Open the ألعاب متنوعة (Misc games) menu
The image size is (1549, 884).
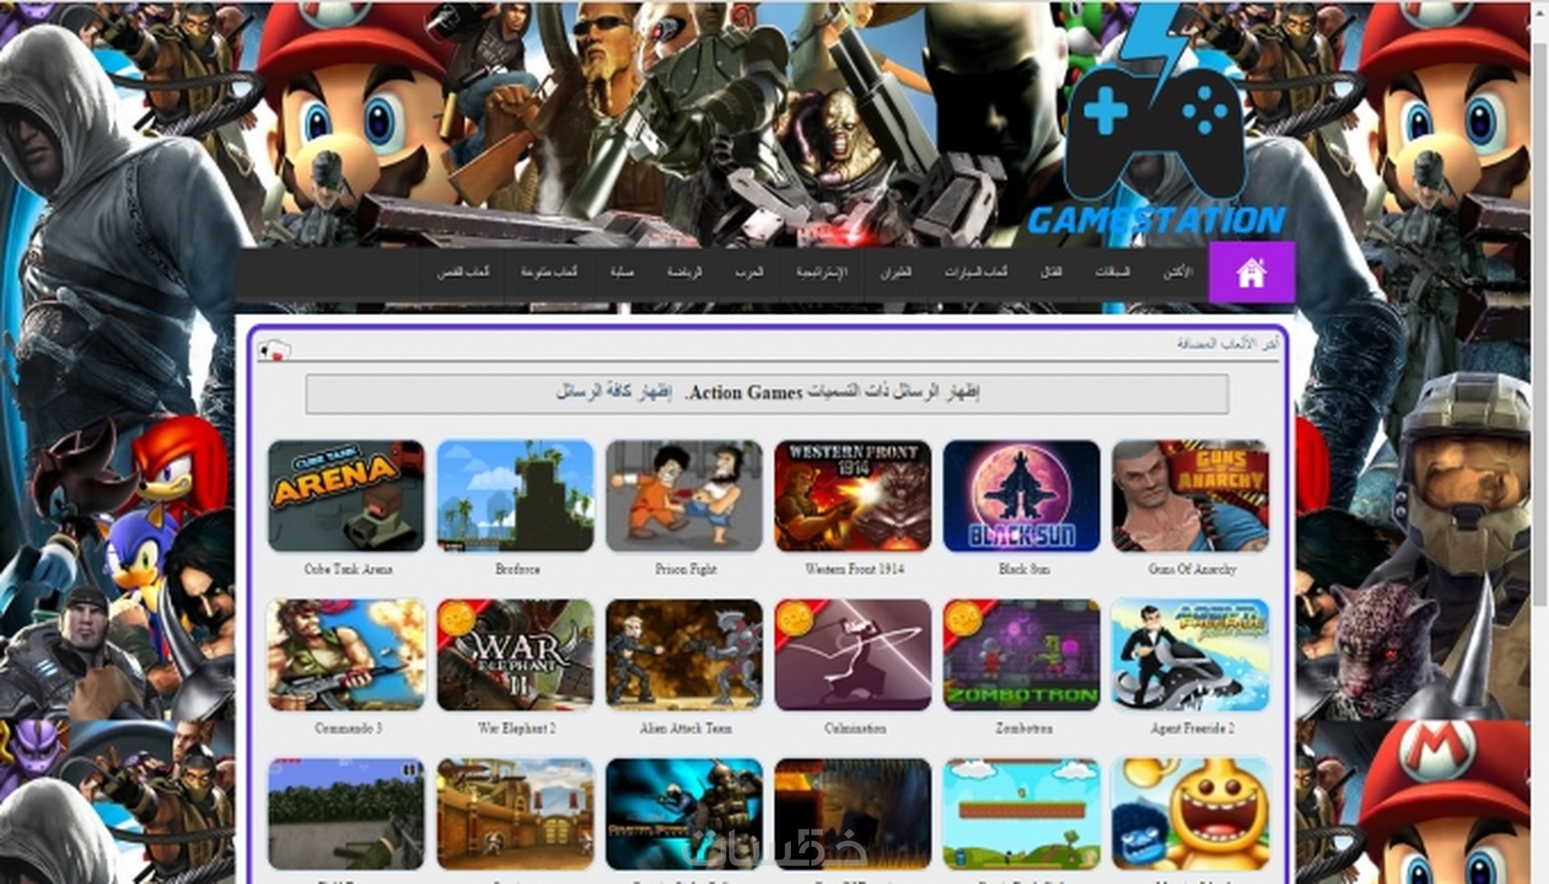click(x=549, y=272)
